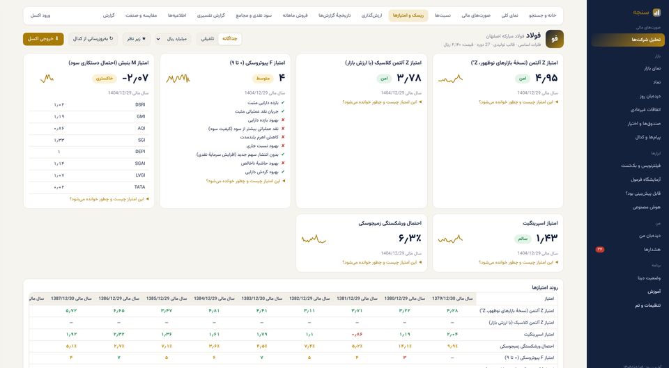The height and width of the screenshot is (368, 669).
Task: Open the میلیارد ریال unit dropdown
Action: coord(173,39)
